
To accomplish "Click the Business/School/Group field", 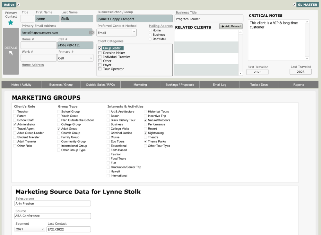I will tap(134, 19).
